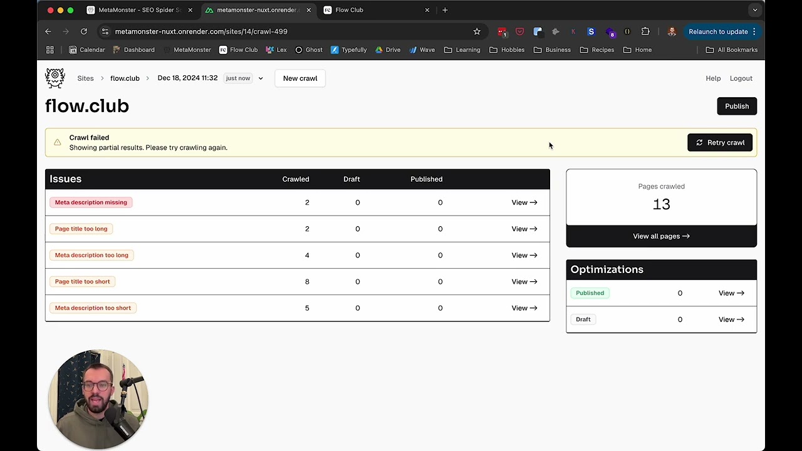Open the Extensions puzzle menu
Screen dimensions: 802x451
pyautogui.click(x=645, y=31)
